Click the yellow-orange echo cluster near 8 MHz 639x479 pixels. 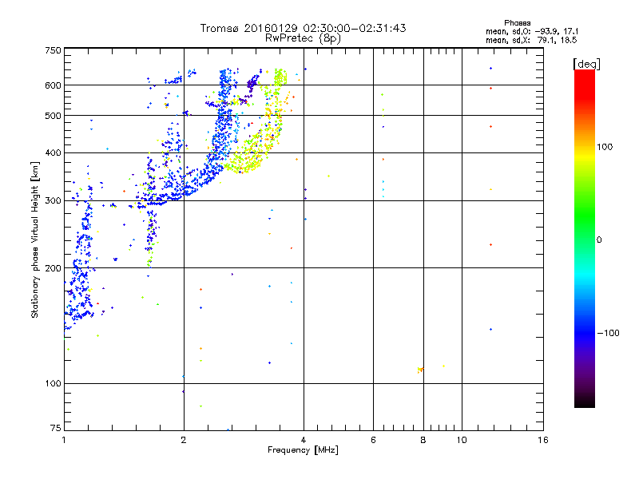[x=421, y=370]
